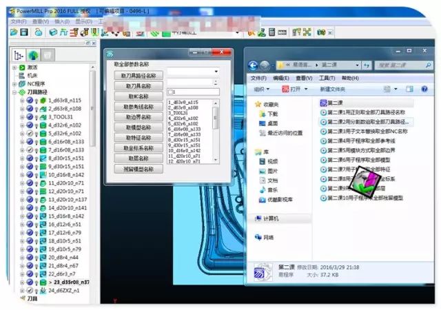This screenshot has width=441, height=310.
Task: Click Explorer help question mark icon
Action: [424, 89]
